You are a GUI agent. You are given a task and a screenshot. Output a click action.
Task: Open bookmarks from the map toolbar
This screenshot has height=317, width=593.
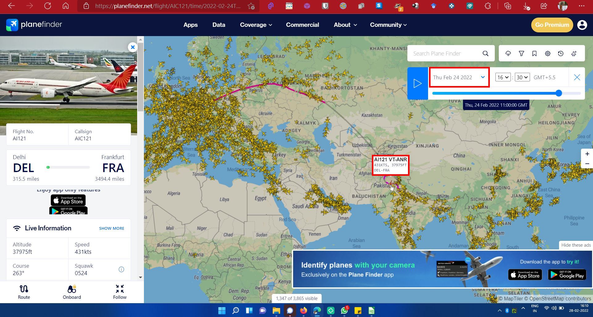point(534,54)
